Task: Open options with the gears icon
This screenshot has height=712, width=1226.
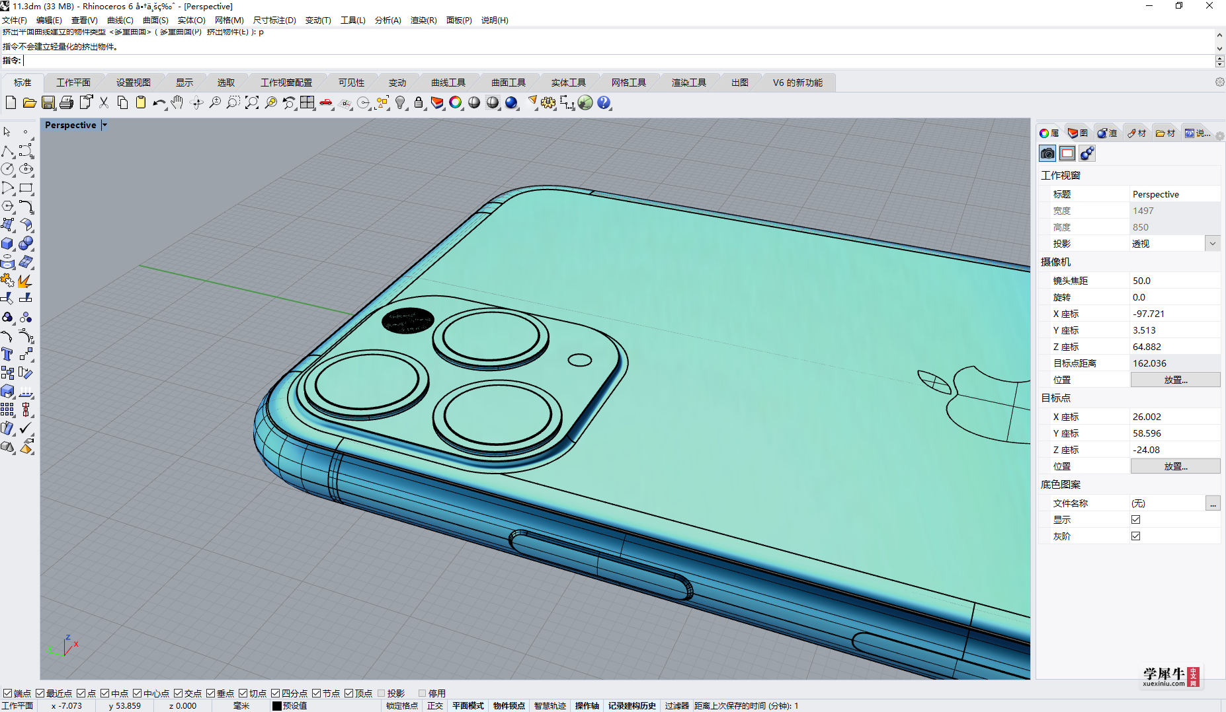Action: tap(548, 102)
